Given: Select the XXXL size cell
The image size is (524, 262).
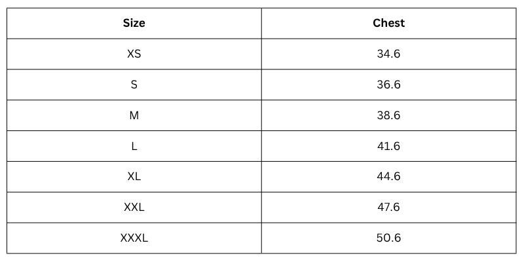Looking at the screenshot, I should coord(134,238).
